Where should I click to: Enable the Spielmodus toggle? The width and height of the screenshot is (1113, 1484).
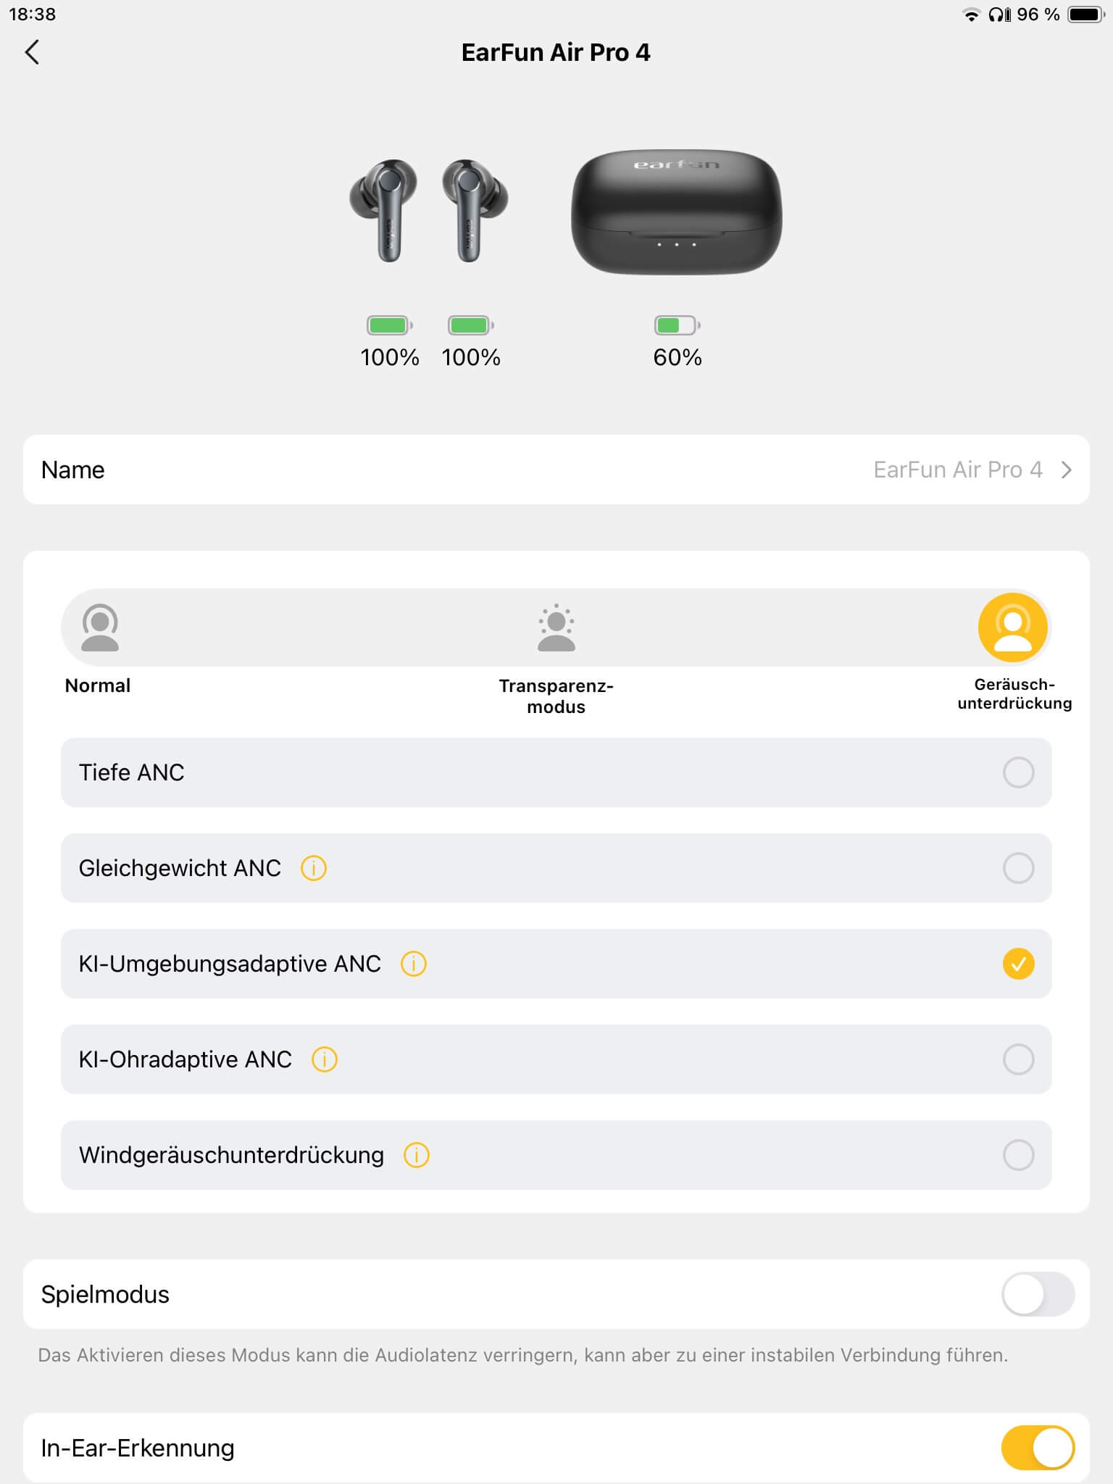pyautogui.click(x=1038, y=1294)
